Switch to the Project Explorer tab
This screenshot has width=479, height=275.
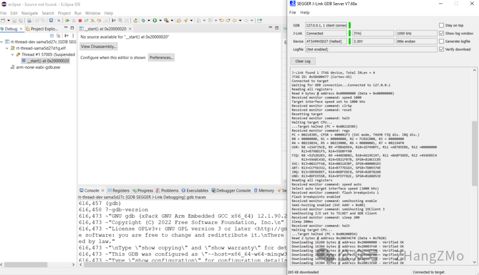(42, 29)
